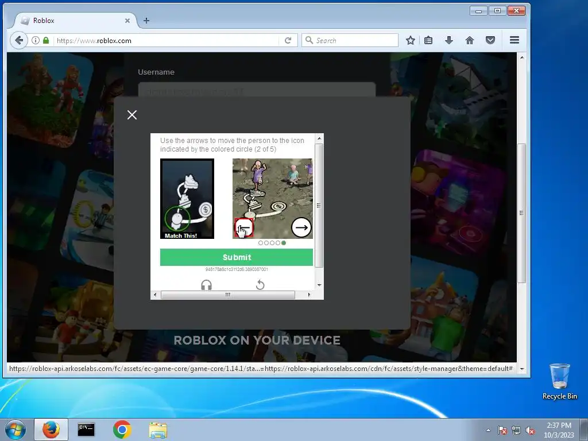Go to the Firefox home page icon

pyautogui.click(x=470, y=41)
